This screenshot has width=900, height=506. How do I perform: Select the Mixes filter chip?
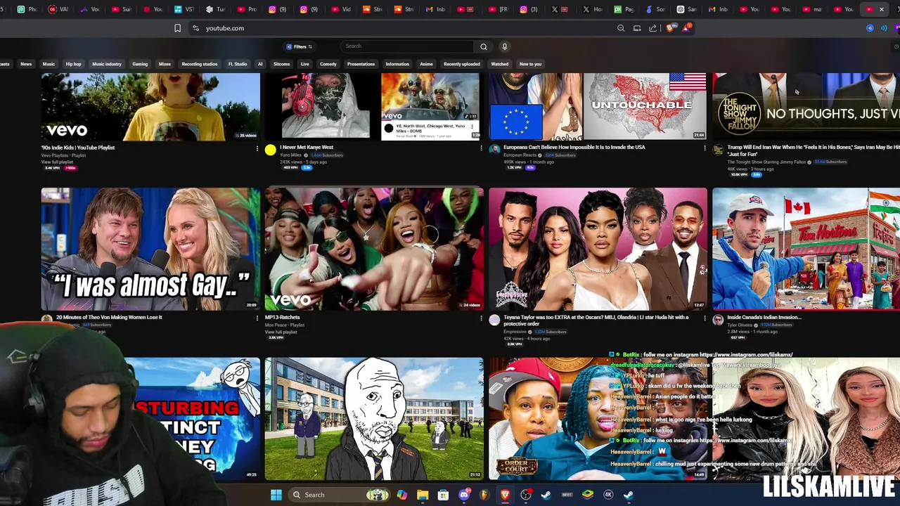pos(165,64)
